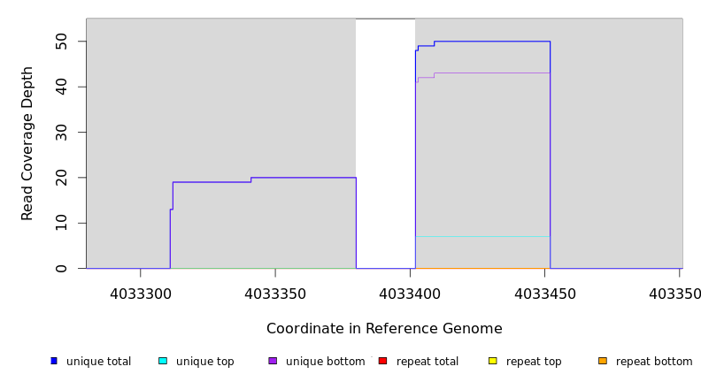Click the yellow "repeat top" legend swatch
This screenshot has height=382, width=701.
492,361
